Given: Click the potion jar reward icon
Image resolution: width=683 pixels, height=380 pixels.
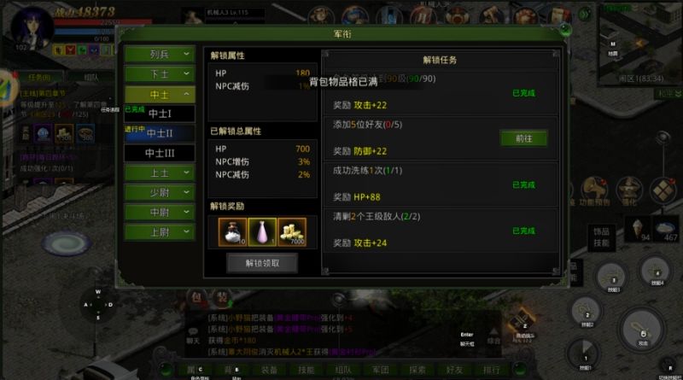Looking at the screenshot, I should pyautogui.click(x=232, y=232).
